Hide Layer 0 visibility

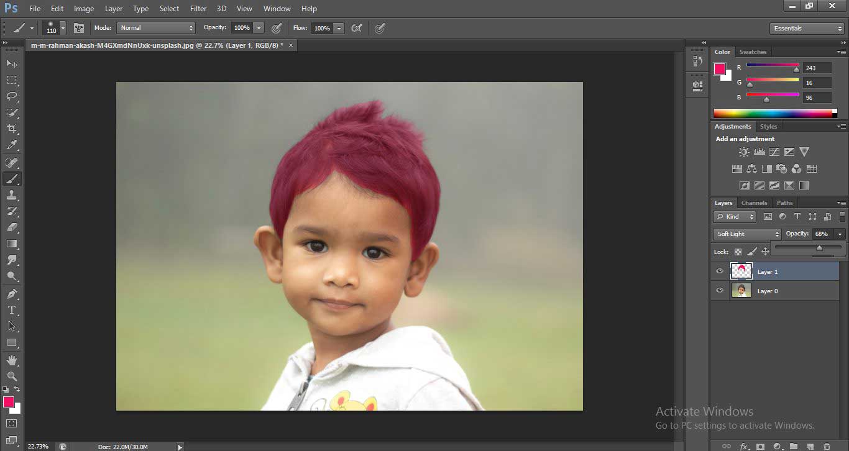720,290
